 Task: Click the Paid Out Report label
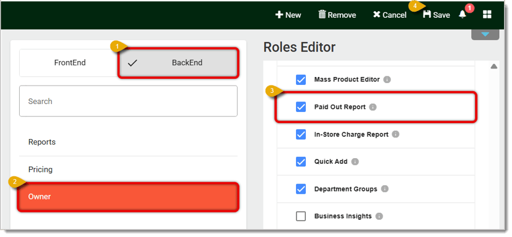tap(340, 107)
